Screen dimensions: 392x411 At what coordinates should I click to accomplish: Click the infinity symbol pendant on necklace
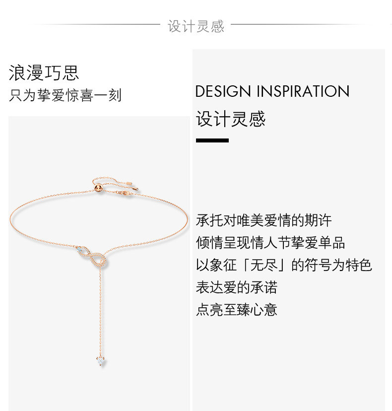[x=92, y=256]
